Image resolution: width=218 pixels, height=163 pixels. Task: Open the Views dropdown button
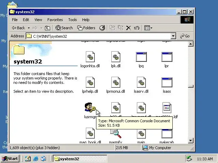(148, 28)
